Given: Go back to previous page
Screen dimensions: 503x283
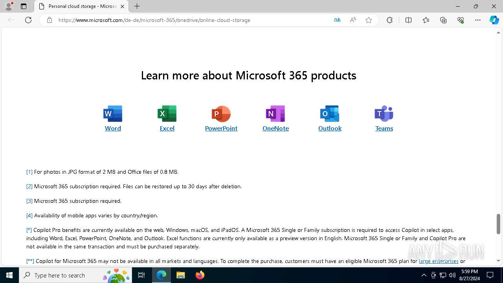Looking at the screenshot, I should [x=11, y=20].
